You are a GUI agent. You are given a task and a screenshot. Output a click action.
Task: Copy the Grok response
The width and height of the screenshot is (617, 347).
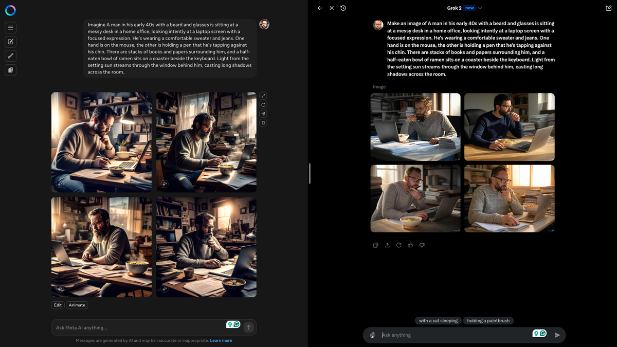coord(375,245)
